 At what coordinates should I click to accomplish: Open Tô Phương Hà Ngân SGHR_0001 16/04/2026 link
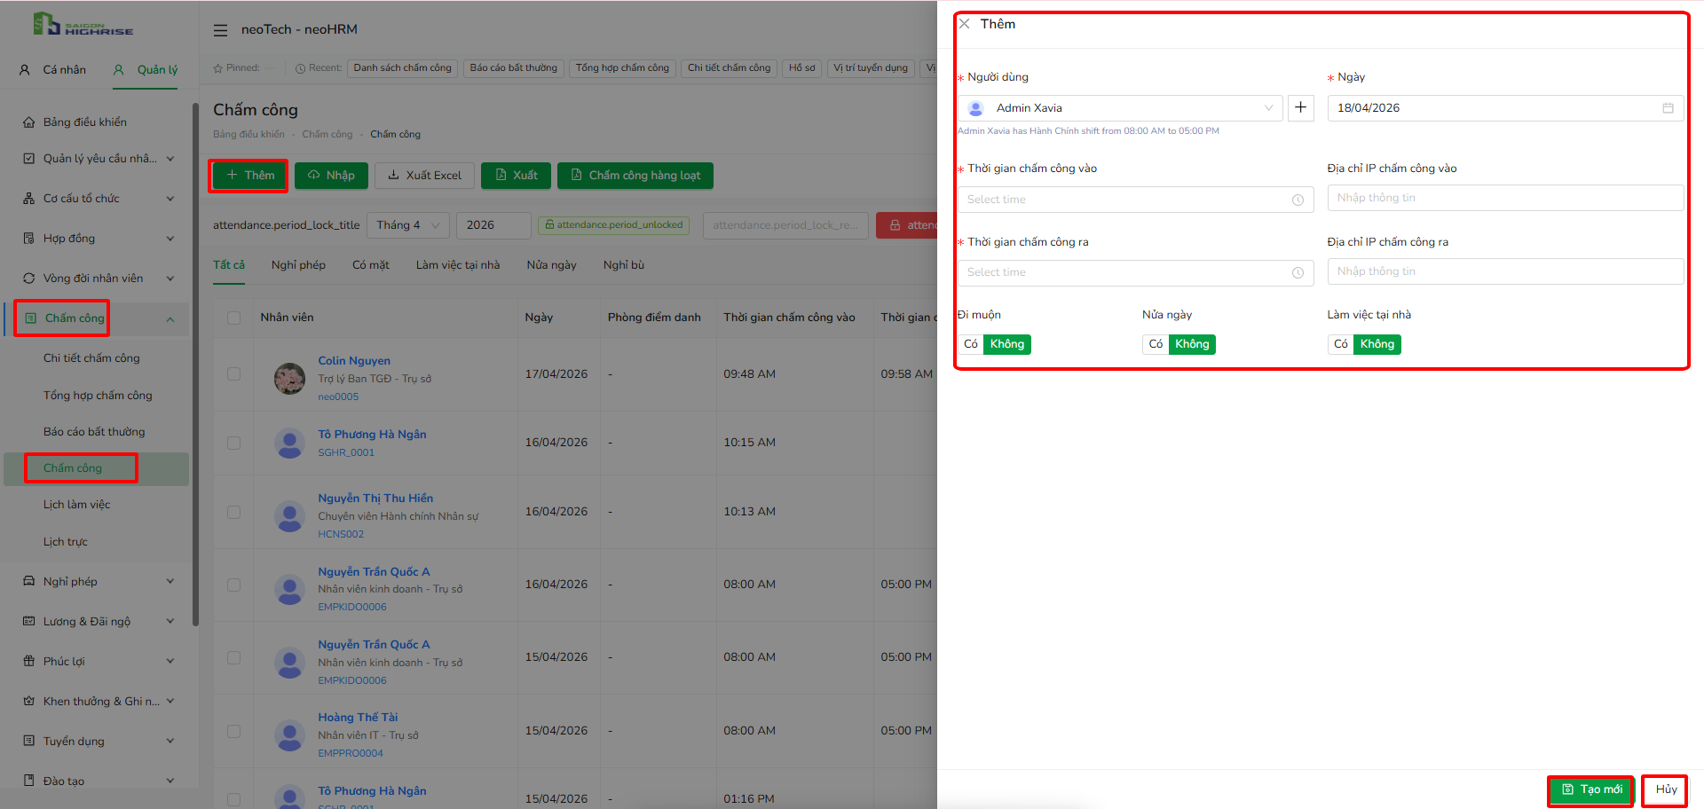click(372, 435)
